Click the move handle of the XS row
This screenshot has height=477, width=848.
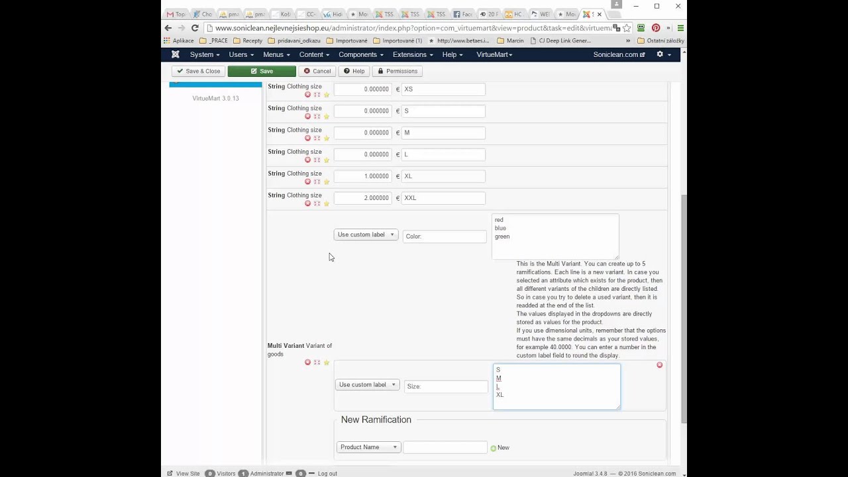coord(317,95)
